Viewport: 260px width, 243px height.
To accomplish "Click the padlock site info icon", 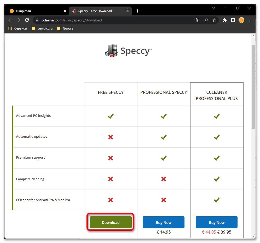I will [37, 20].
